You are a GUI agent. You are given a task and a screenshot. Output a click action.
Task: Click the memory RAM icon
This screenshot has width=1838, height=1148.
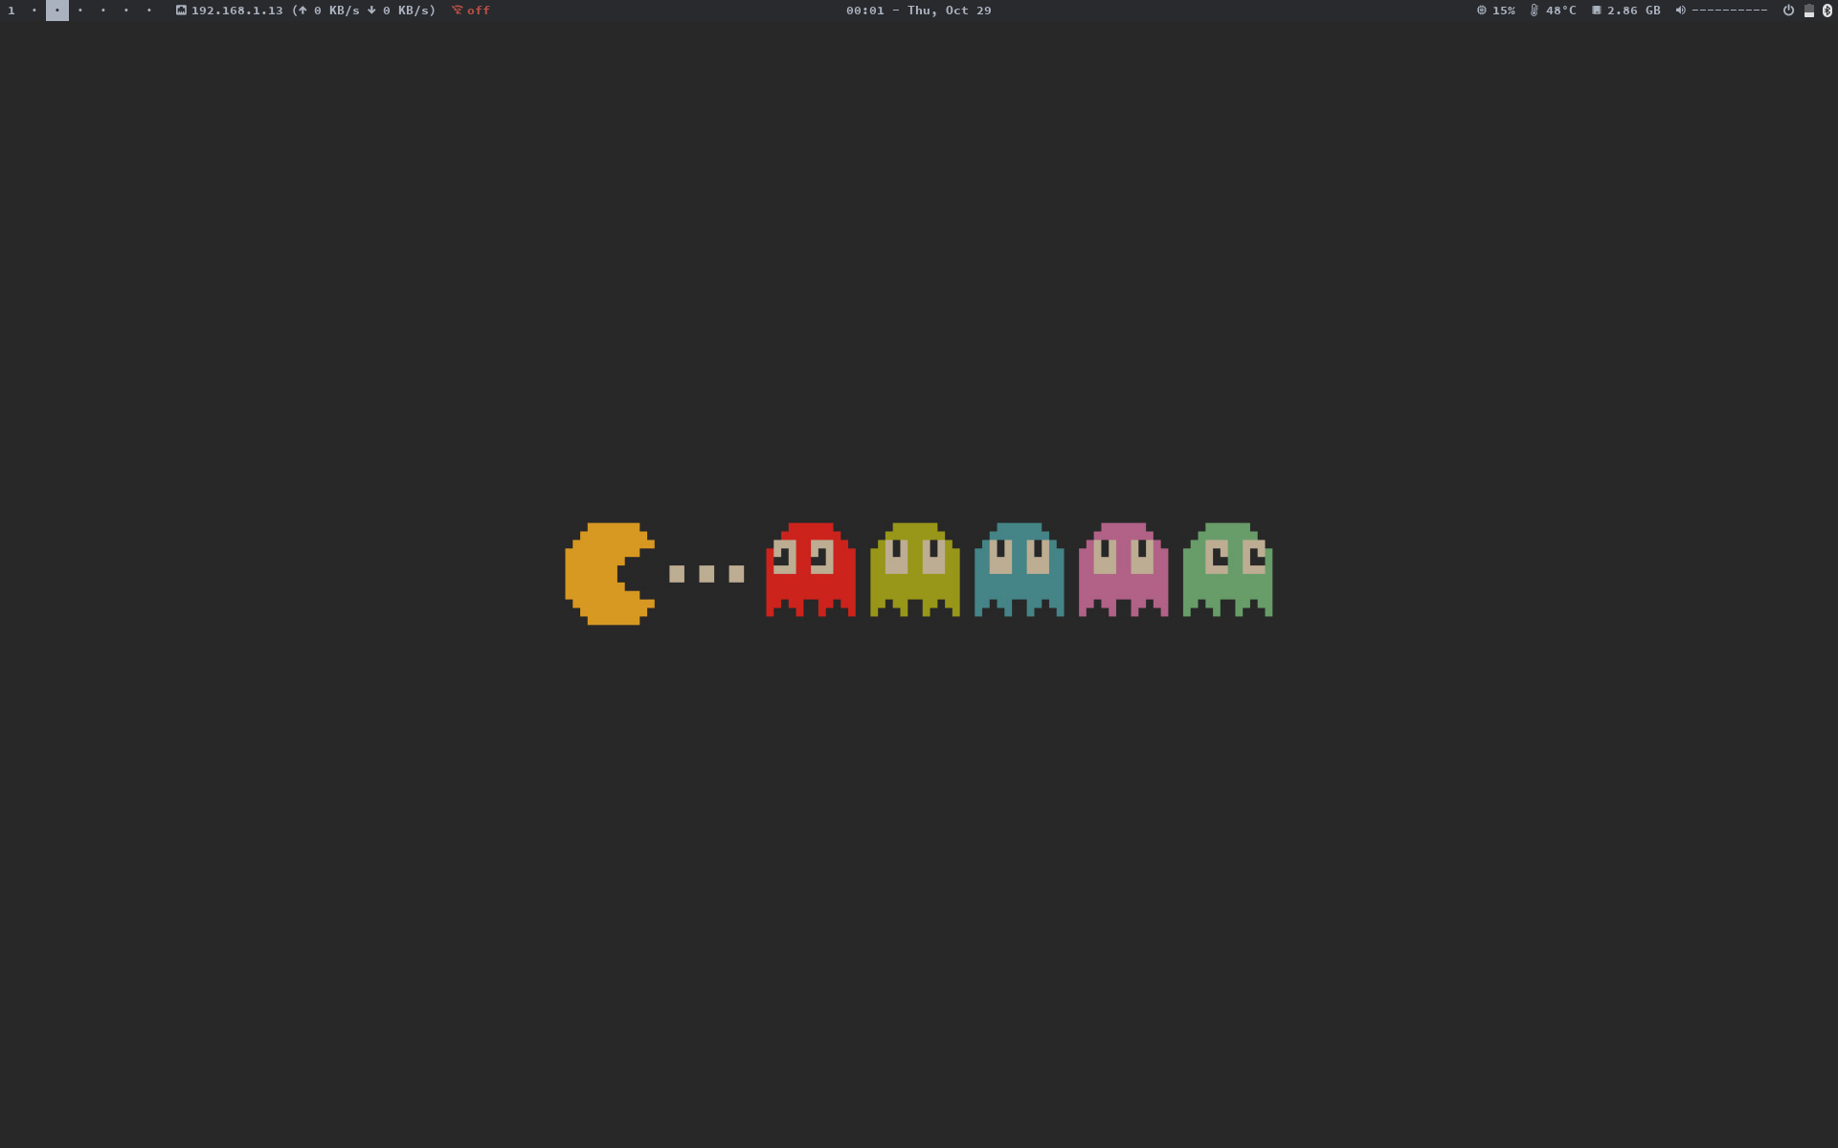click(1596, 11)
